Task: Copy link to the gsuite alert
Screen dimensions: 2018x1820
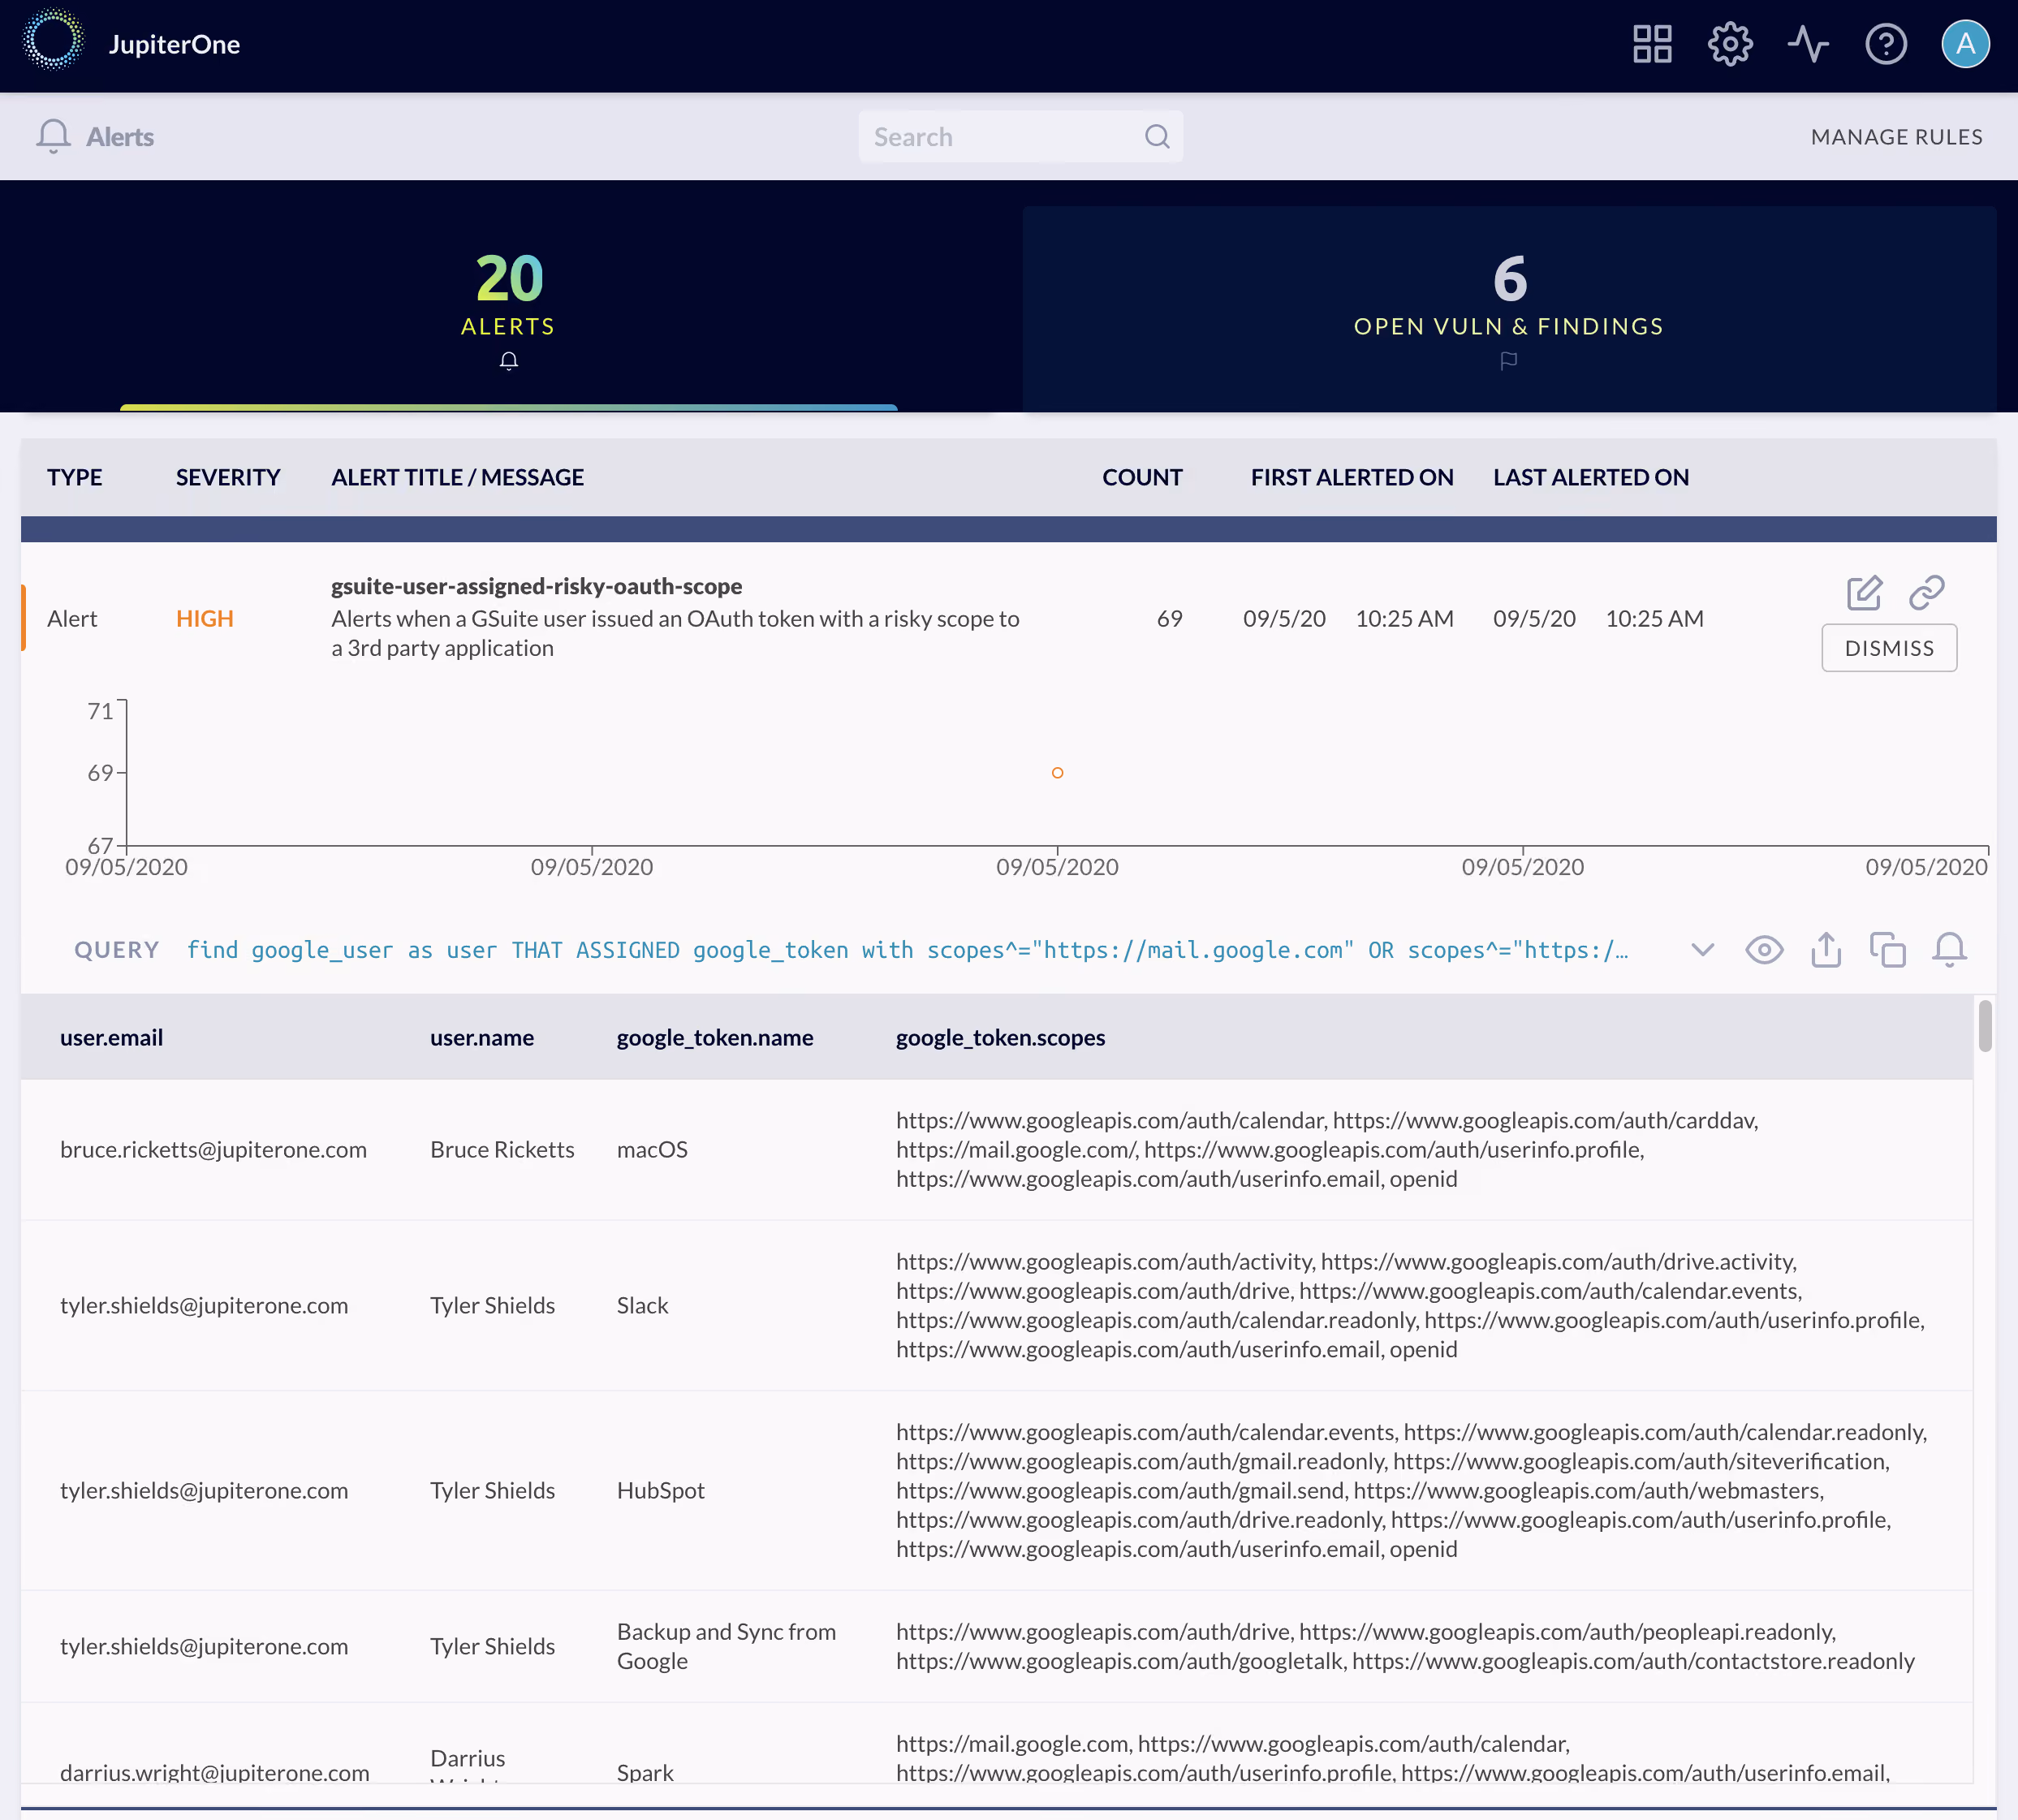Action: [x=1926, y=592]
